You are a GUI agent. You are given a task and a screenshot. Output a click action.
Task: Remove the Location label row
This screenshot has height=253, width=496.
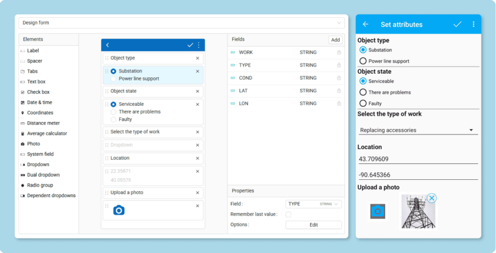(x=198, y=158)
